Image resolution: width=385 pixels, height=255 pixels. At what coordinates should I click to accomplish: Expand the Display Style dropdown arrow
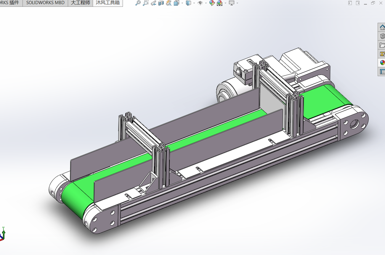click(194, 3)
